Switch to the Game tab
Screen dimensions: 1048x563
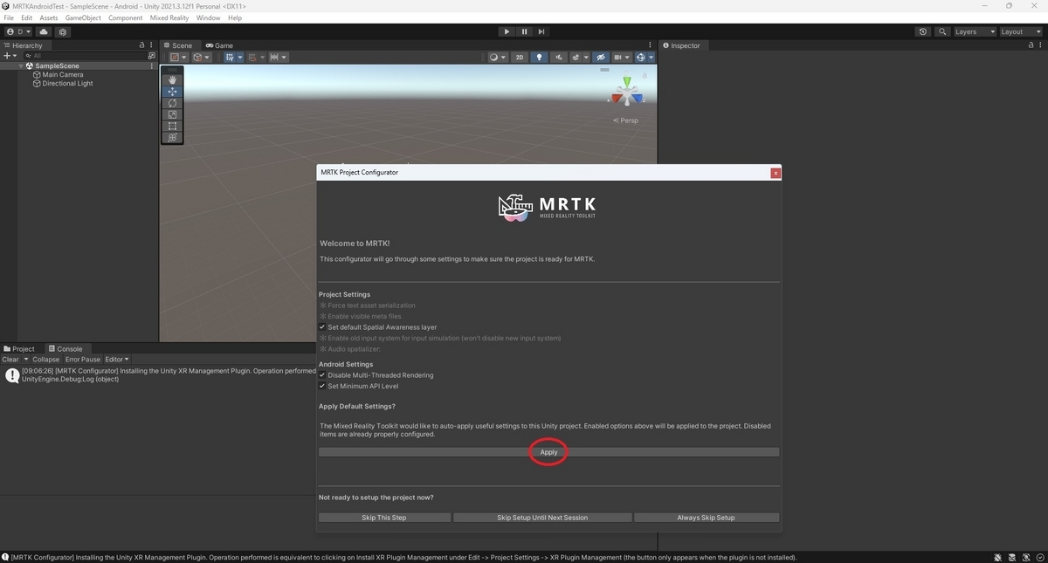click(219, 45)
